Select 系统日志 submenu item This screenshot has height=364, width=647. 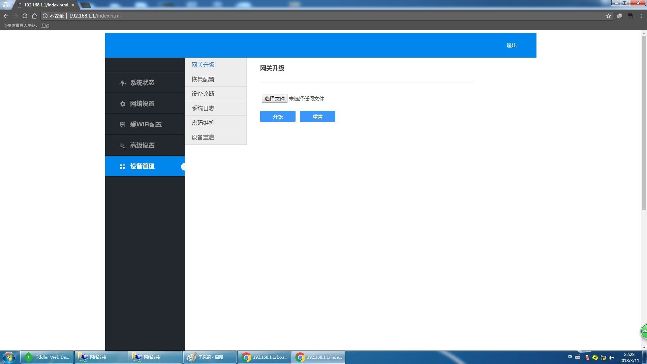[x=216, y=108]
